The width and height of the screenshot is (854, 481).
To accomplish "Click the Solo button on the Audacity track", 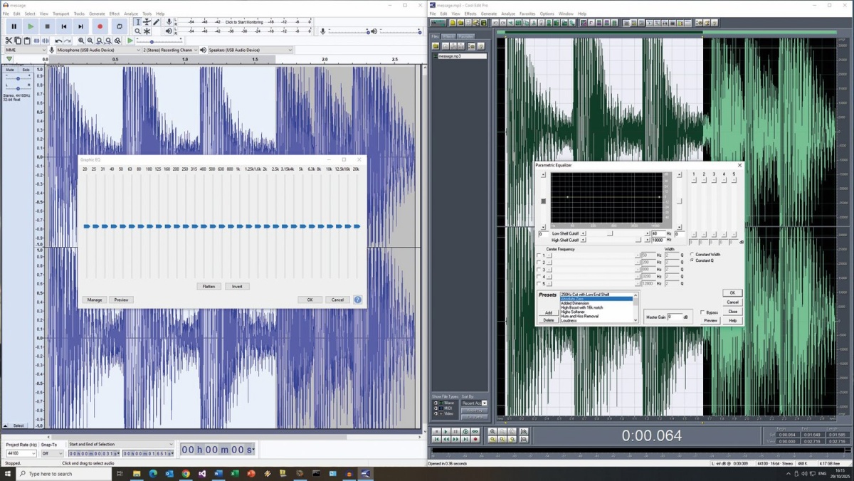I will click(x=26, y=70).
